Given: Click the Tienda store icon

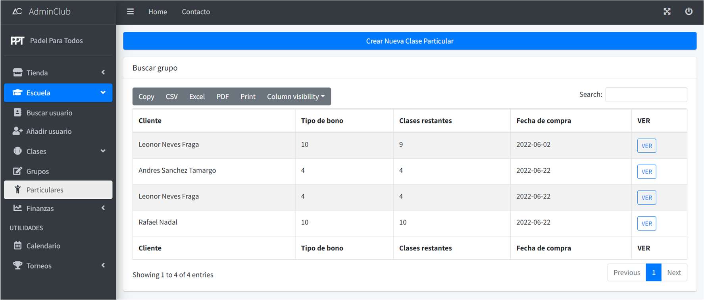Looking at the screenshot, I should [17, 73].
